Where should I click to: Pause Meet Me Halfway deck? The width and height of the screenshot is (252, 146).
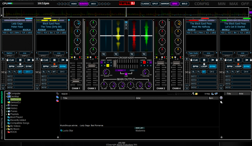204,60
